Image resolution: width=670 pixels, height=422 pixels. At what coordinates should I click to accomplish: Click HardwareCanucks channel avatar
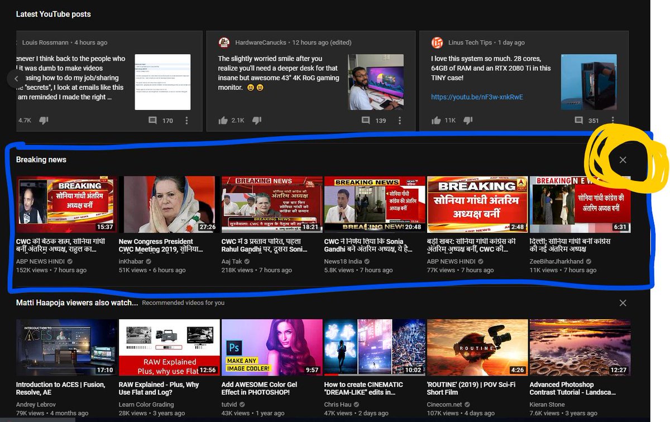pos(224,42)
